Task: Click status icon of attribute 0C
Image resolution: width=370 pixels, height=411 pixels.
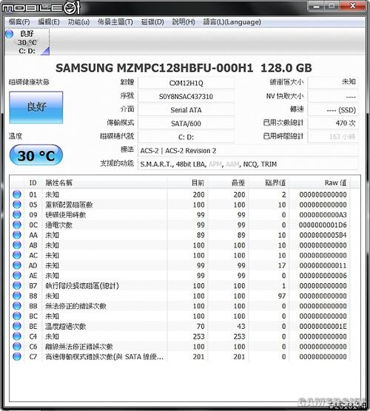Action: [17, 225]
